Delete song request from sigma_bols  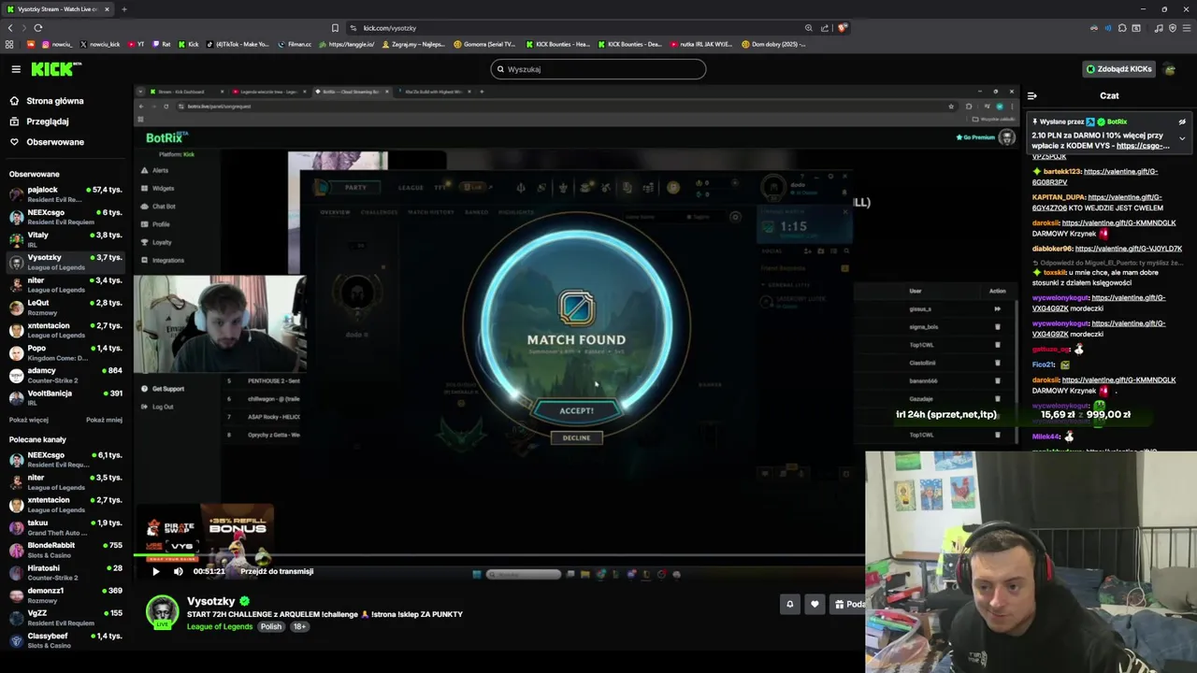pos(997,327)
